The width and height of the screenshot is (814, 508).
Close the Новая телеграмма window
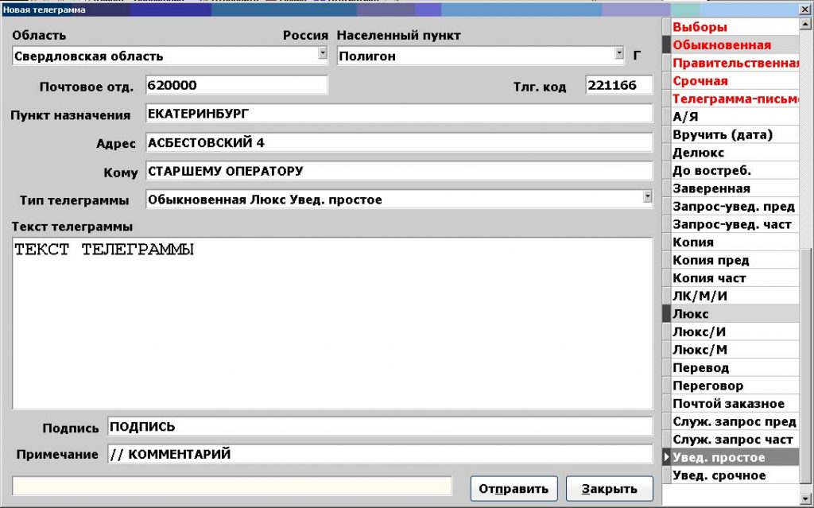[805, 10]
